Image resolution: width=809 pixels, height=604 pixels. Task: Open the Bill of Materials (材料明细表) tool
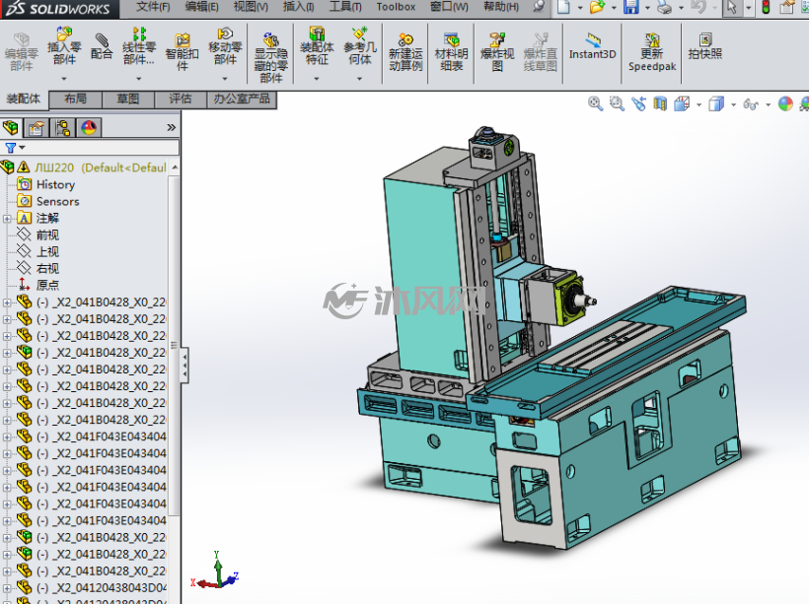point(452,51)
